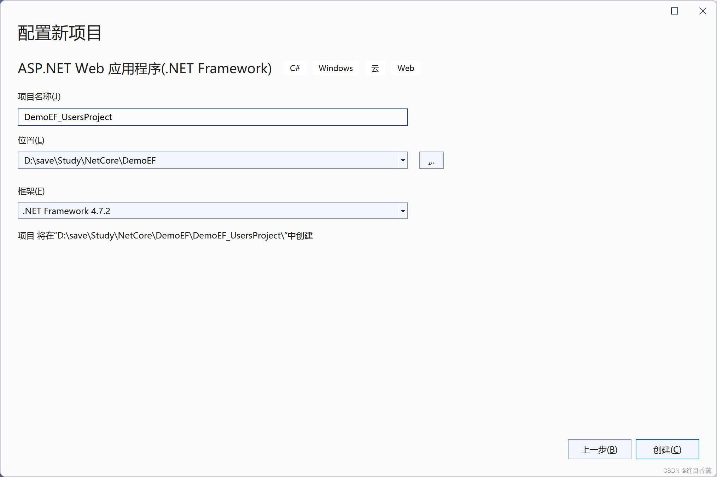This screenshot has height=477, width=717.
Task: Open the location path dropdown arrow
Action: tap(403, 160)
